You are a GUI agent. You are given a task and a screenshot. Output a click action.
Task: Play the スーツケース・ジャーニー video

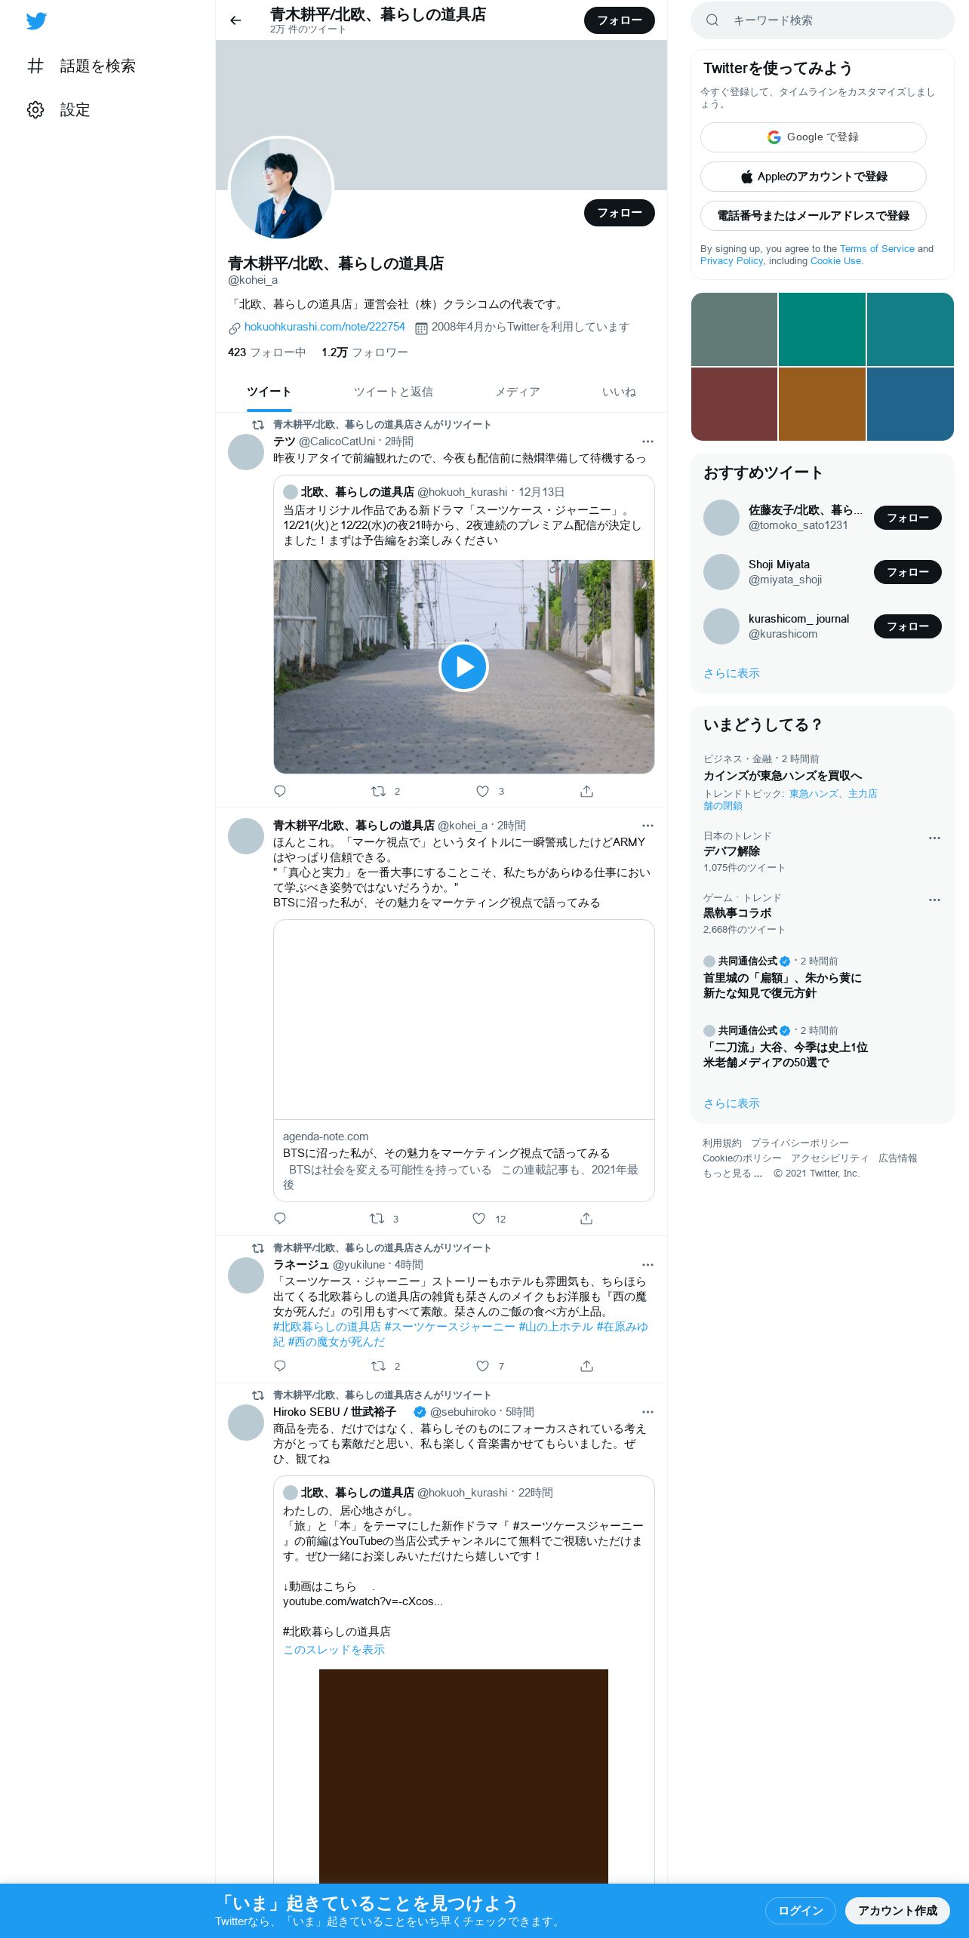[463, 667]
